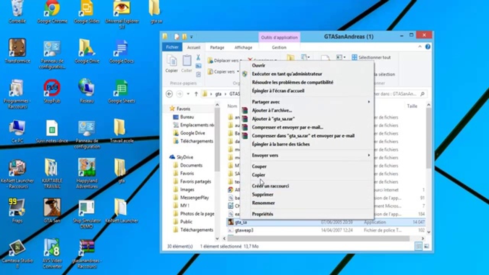This screenshot has height=275, width=489.
Task: Switch to the Partage ribbon tab
Action: [217, 47]
